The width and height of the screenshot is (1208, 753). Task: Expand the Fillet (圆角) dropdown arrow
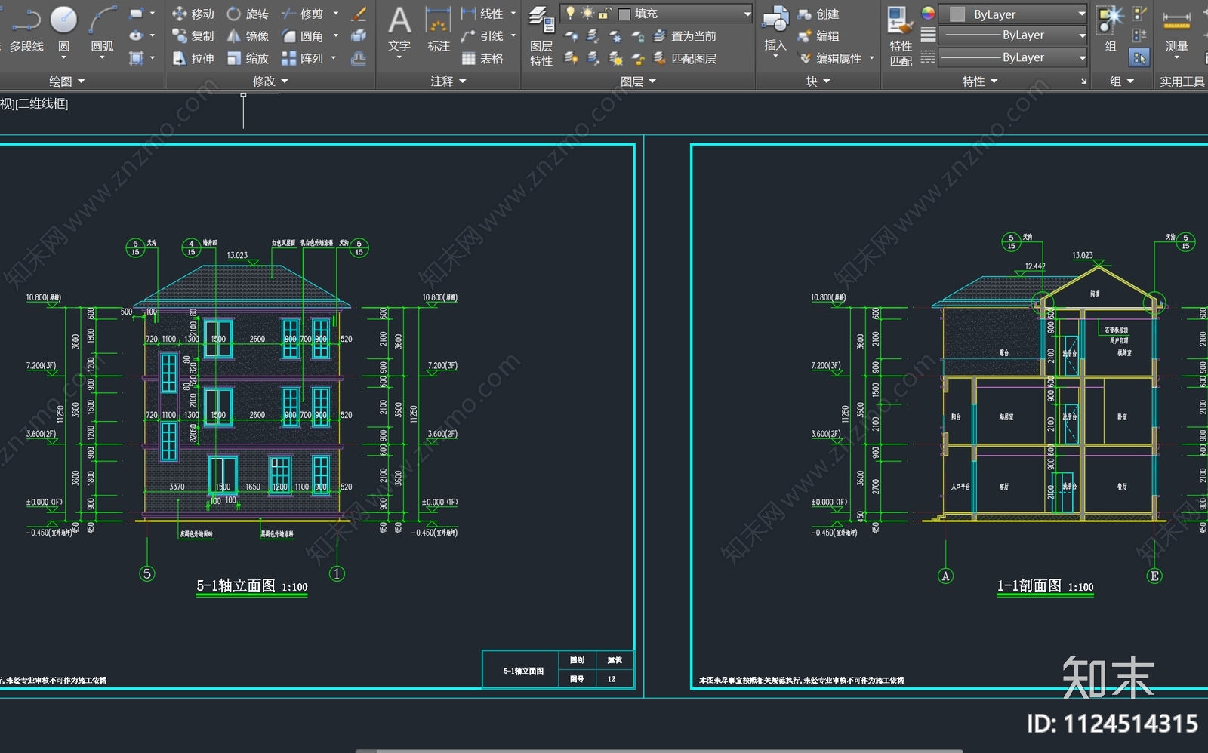click(336, 35)
